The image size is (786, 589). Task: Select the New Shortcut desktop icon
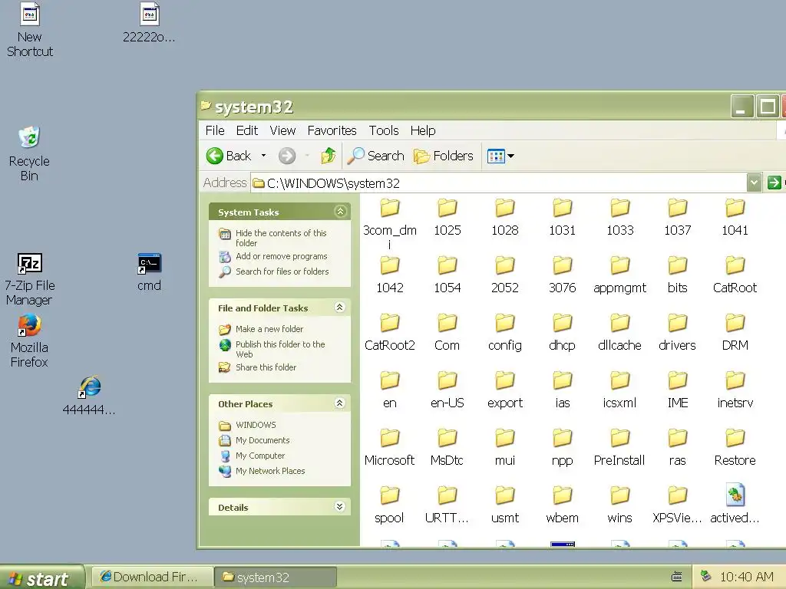pos(30,30)
